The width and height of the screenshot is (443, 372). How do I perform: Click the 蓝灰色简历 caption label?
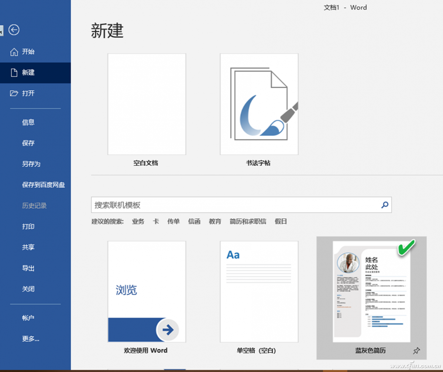[371, 351]
